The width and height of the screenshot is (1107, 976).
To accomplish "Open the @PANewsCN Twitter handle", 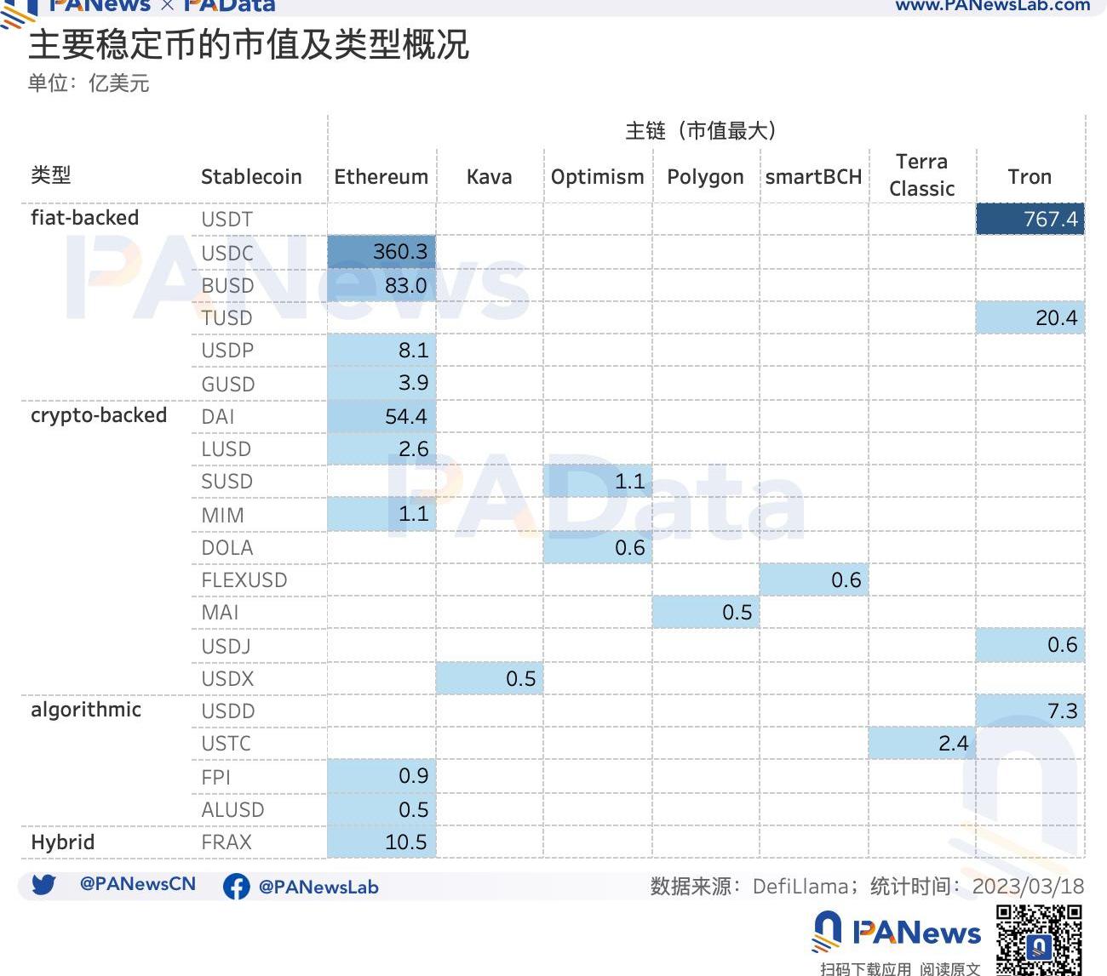I will (137, 884).
